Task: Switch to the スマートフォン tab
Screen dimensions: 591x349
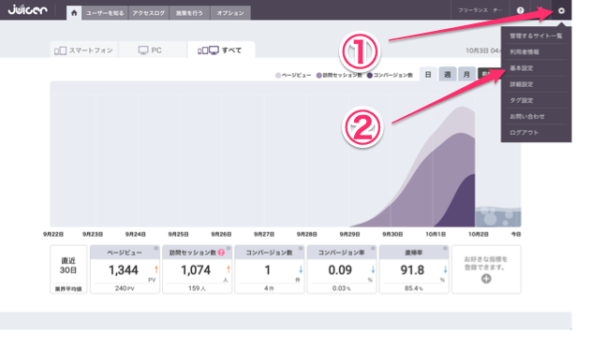Action: [x=83, y=51]
